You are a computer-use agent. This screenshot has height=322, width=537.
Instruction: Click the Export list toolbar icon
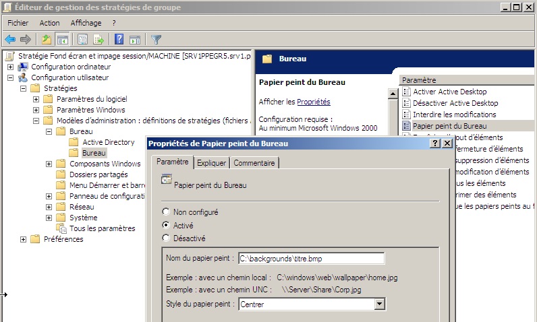tap(98, 39)
